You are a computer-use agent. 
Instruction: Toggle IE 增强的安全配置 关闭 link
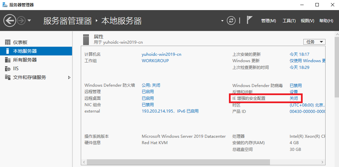click(x=294, y=98)
